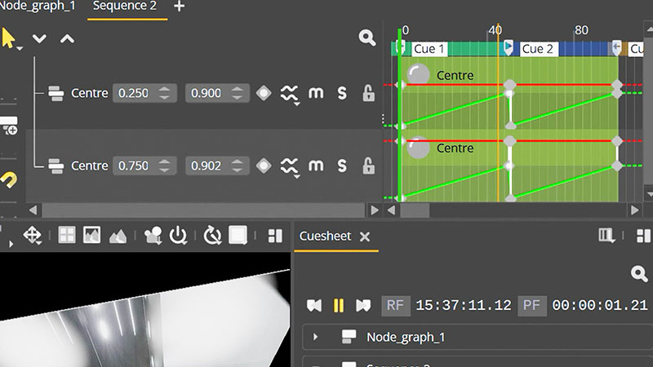Pause playback with yellow pause button
The width and height of the screenshot is (653, 367).
[339, 305]
